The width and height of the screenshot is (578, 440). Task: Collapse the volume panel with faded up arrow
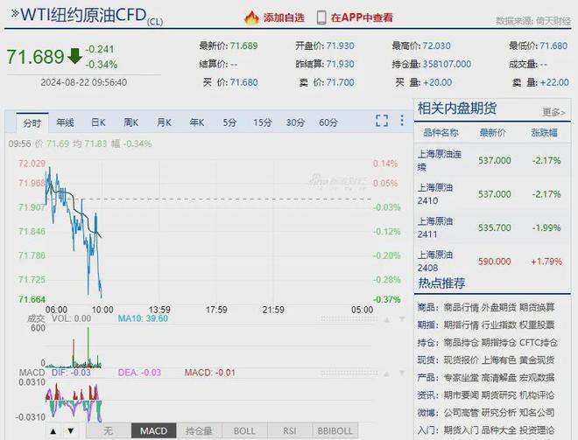387,319
